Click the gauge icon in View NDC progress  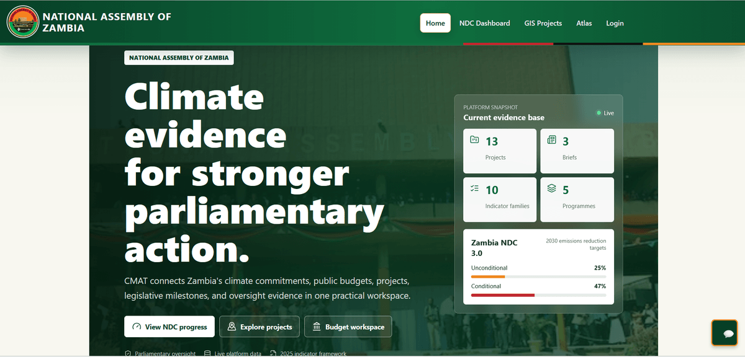[x=137, y=327]
